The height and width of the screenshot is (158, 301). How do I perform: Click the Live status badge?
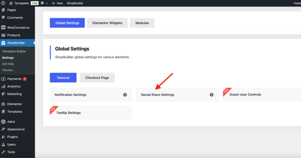(x=35, y=3)
